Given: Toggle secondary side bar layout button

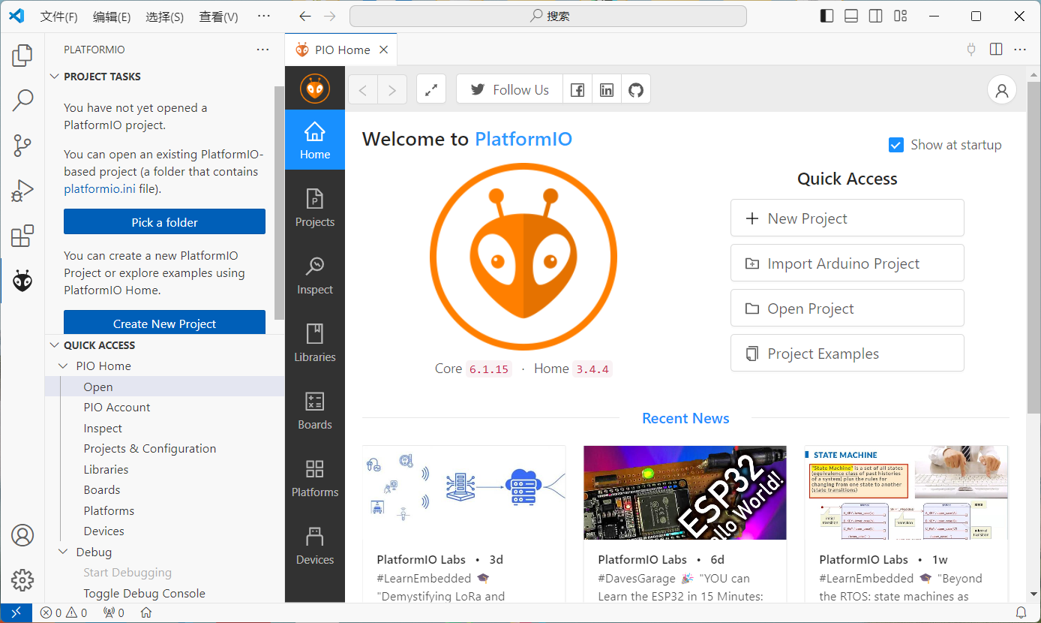Looking at the screenshot, I should pos(876,16).
